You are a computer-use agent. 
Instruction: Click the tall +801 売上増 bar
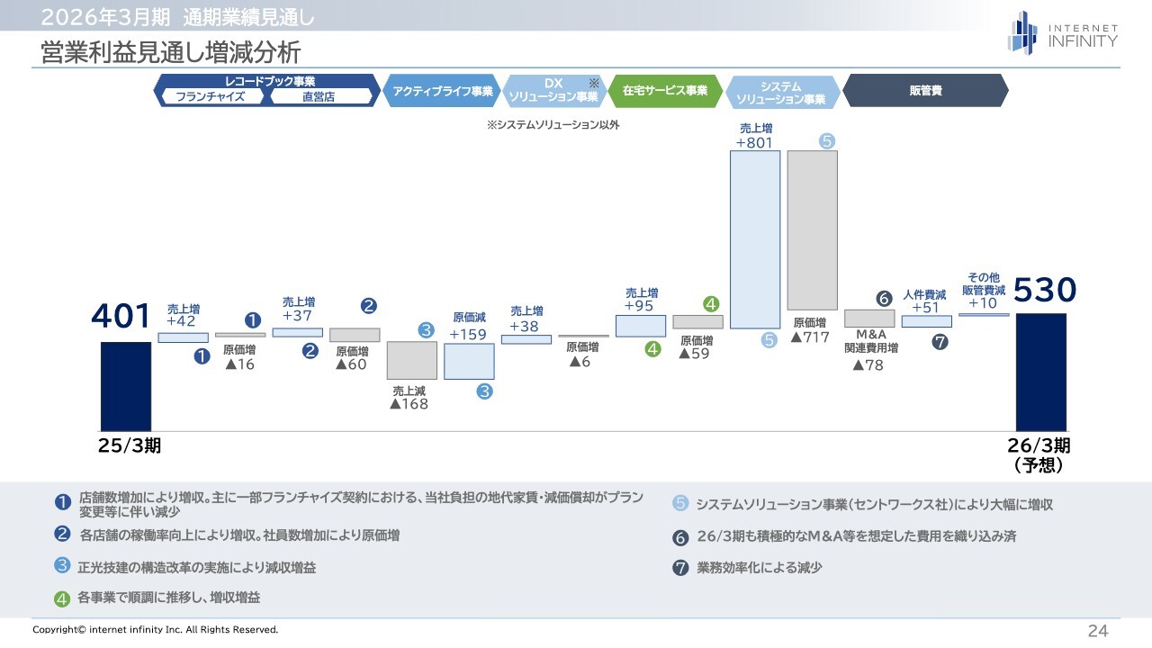[754, 238]
